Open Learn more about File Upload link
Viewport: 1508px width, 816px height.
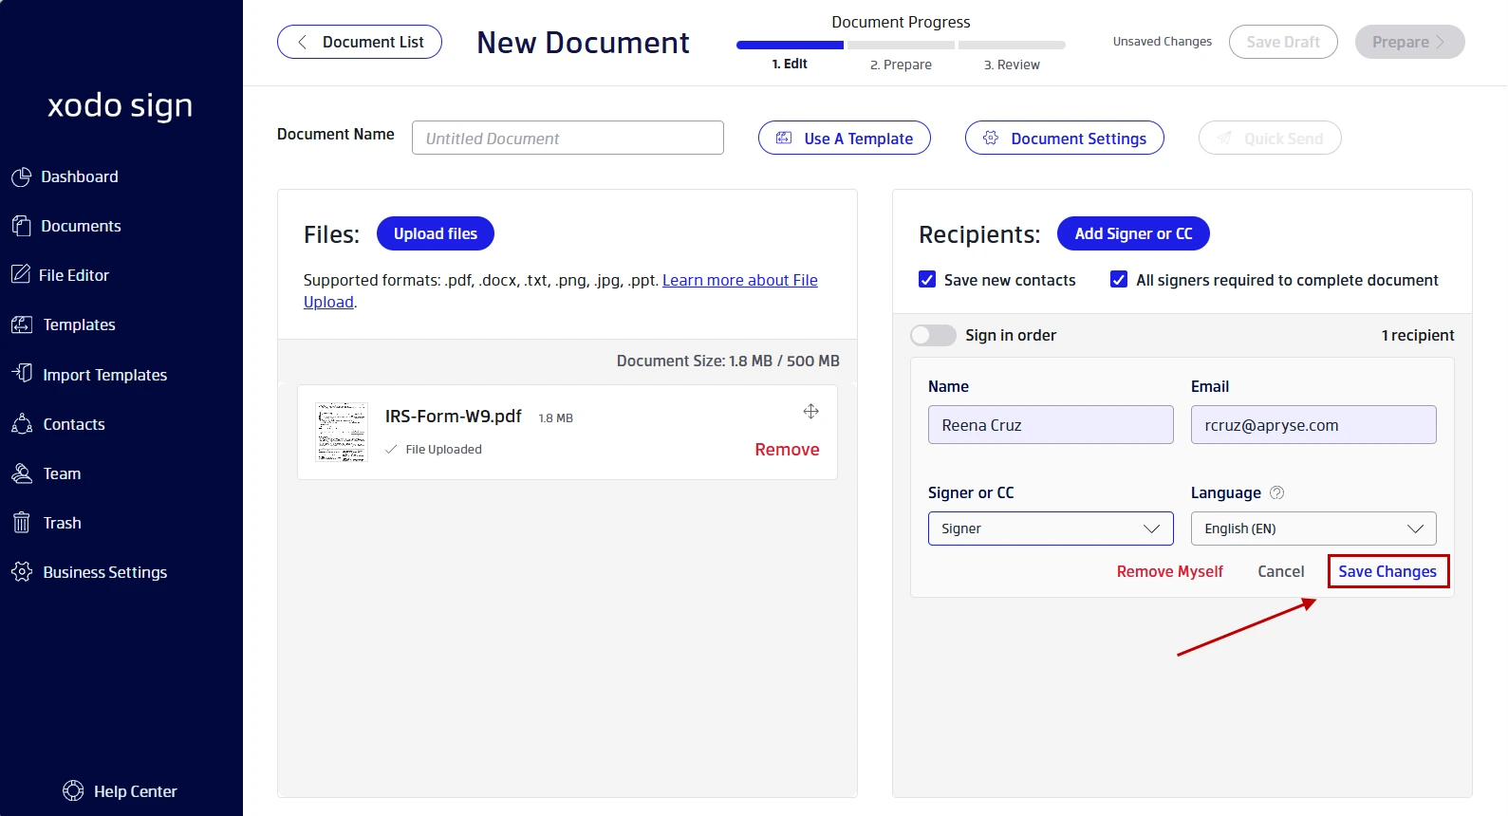739,280
